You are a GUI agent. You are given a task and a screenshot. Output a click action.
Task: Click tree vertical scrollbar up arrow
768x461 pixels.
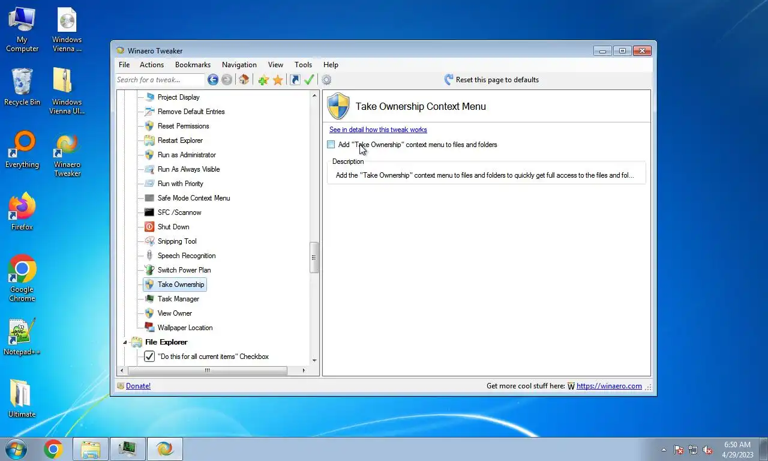(314, 95)
